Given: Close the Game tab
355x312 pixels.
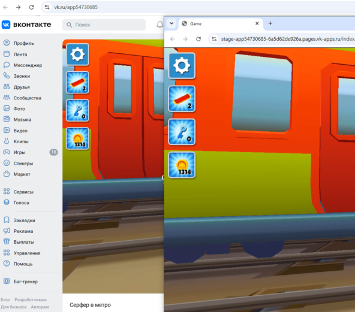Looking at the screenshot, I should [257, 23].
